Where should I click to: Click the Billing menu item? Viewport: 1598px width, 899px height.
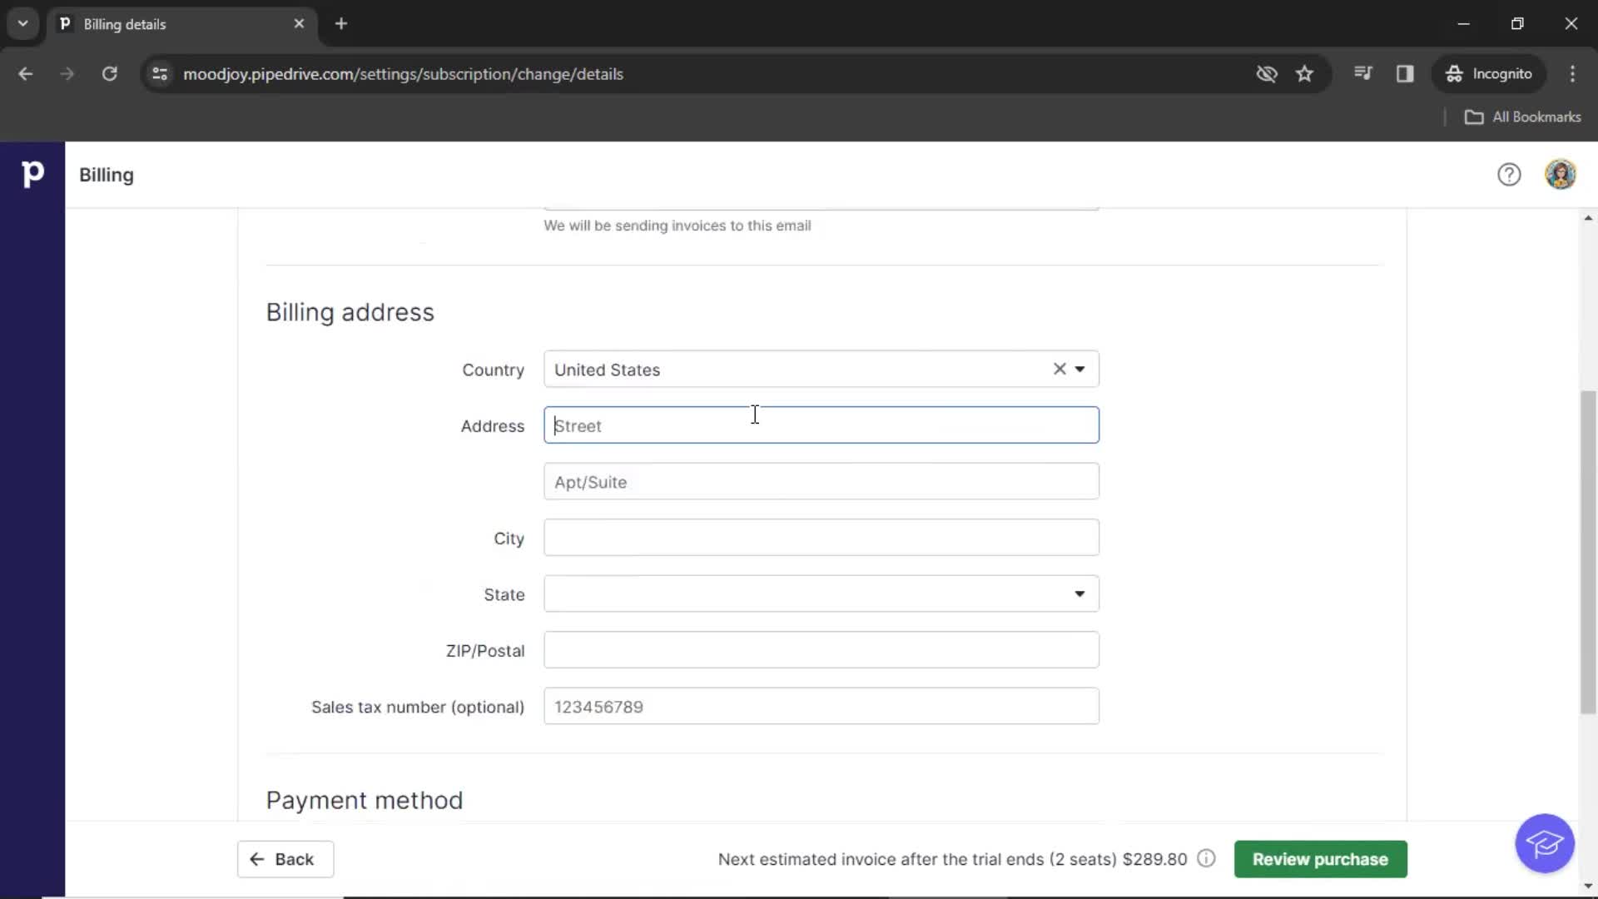(x=107, y=175)
